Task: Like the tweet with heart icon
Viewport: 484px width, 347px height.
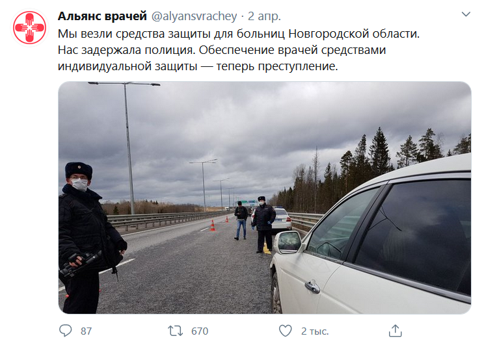Action: point(285,331)
